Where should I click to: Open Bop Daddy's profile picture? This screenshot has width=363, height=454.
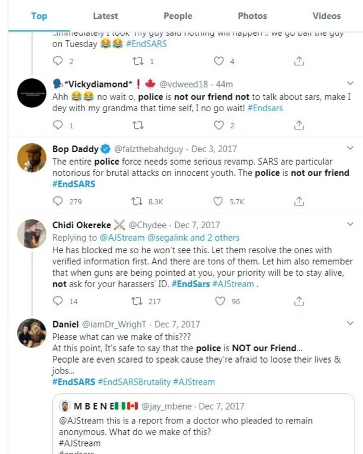[32, 157]
